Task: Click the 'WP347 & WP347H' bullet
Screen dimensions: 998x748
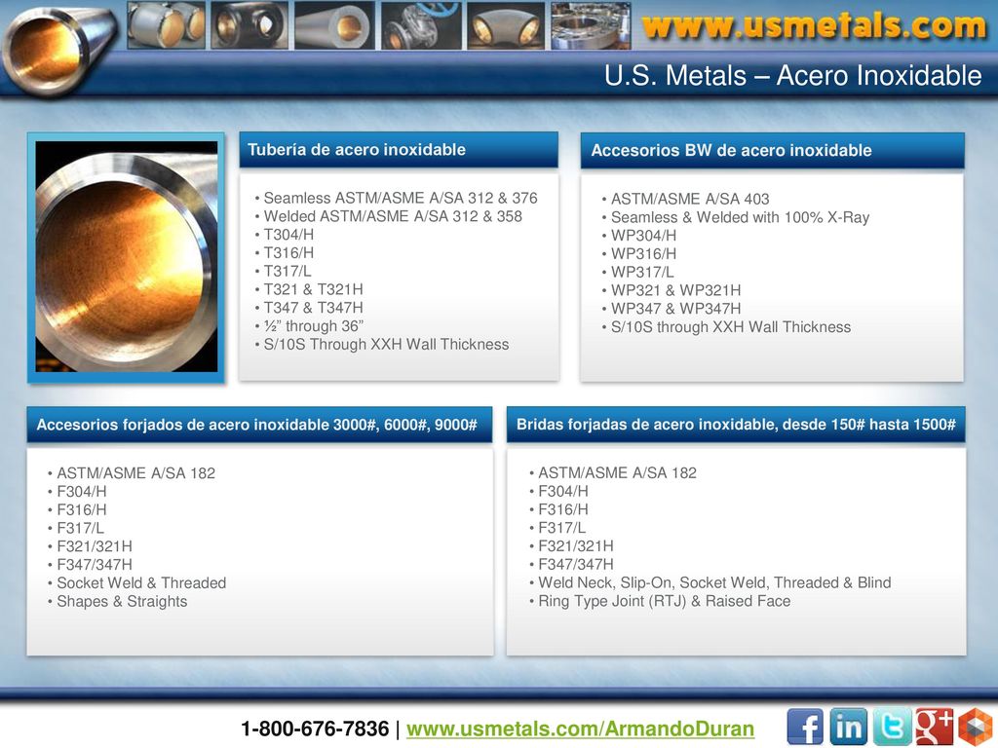Action: (x=676, y=309)
